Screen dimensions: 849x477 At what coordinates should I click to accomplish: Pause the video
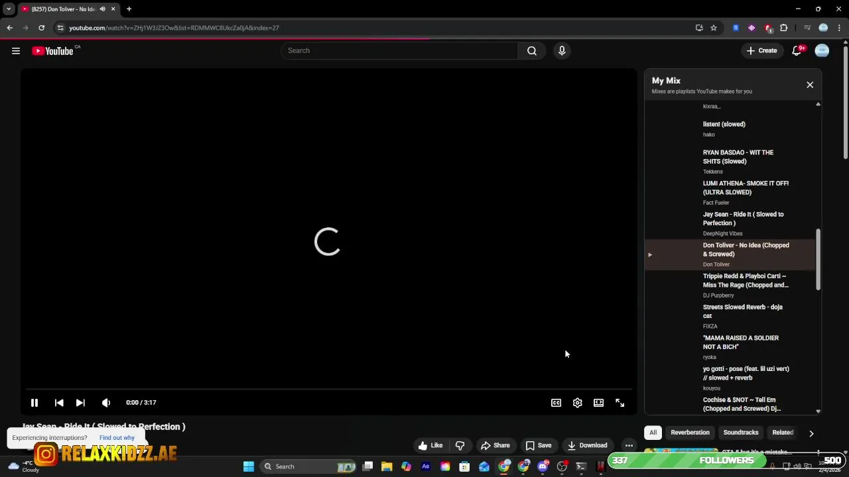(34, 403)
